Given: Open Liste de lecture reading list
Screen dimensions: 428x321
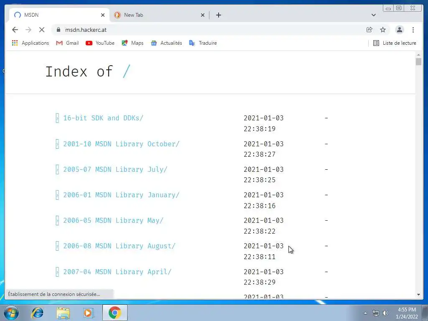Looking at the screenshot, I should (x=395, y=43).
